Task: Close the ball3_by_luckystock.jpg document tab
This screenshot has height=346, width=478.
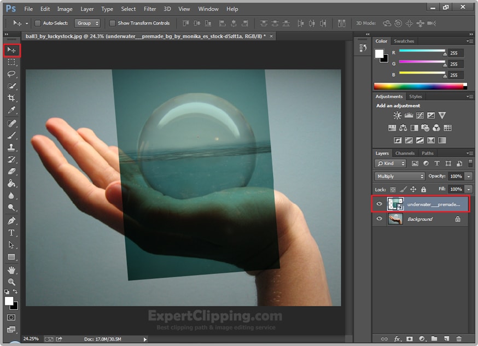Action: 271,36
